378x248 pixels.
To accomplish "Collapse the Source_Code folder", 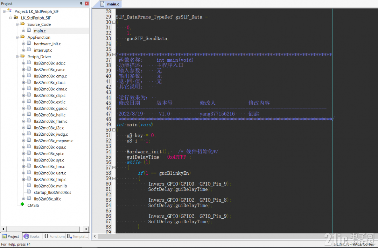I will pyautogui.click(x=17, y=24).
